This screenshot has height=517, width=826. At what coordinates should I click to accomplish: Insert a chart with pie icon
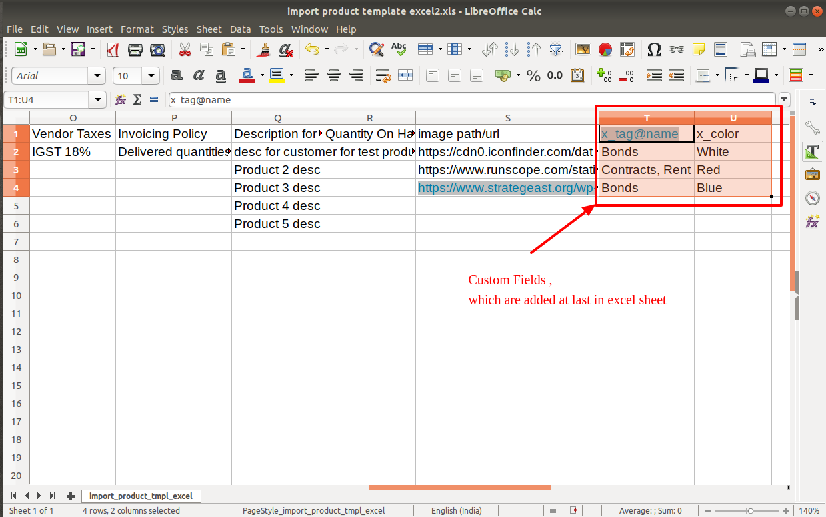click(x=605, y=49)
